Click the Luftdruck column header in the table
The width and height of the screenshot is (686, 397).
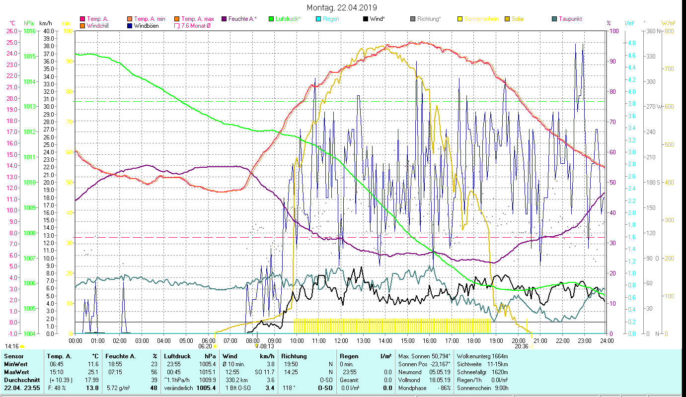[x=178, y=356]
